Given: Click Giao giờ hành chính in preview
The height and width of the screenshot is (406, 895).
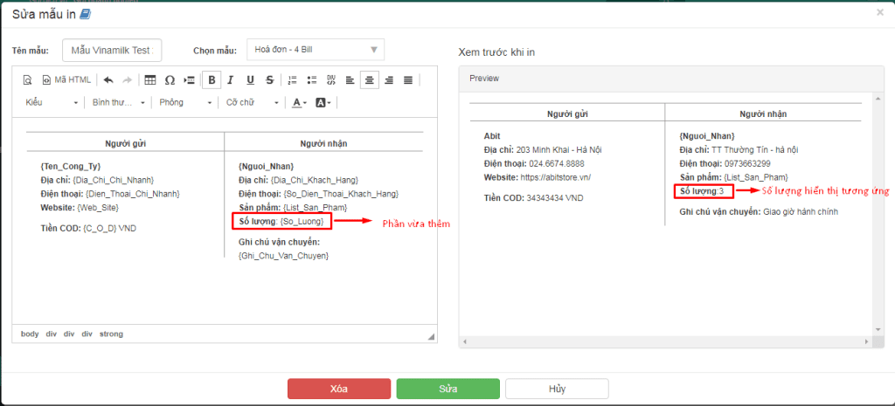Looking at the screenshot, I should click(802, 211).
